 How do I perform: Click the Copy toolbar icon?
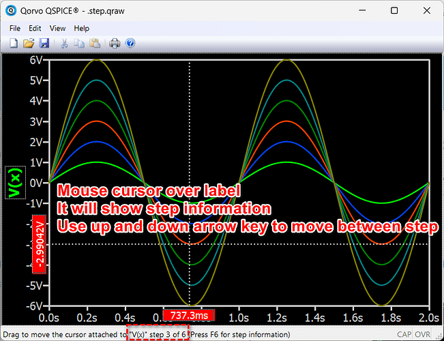[x=79, y=43]
